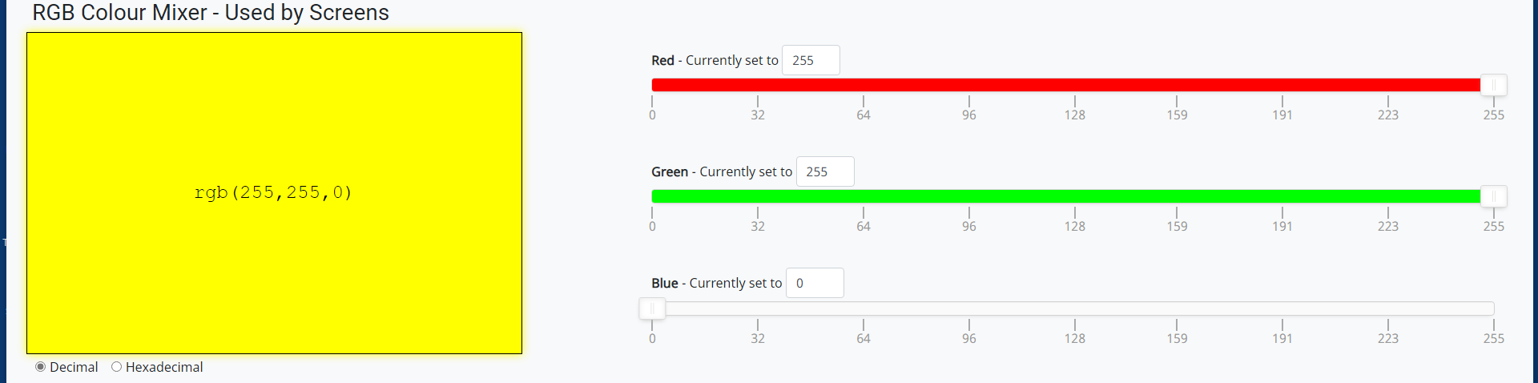Click the Red slider handle

(x=1493, y=85)
